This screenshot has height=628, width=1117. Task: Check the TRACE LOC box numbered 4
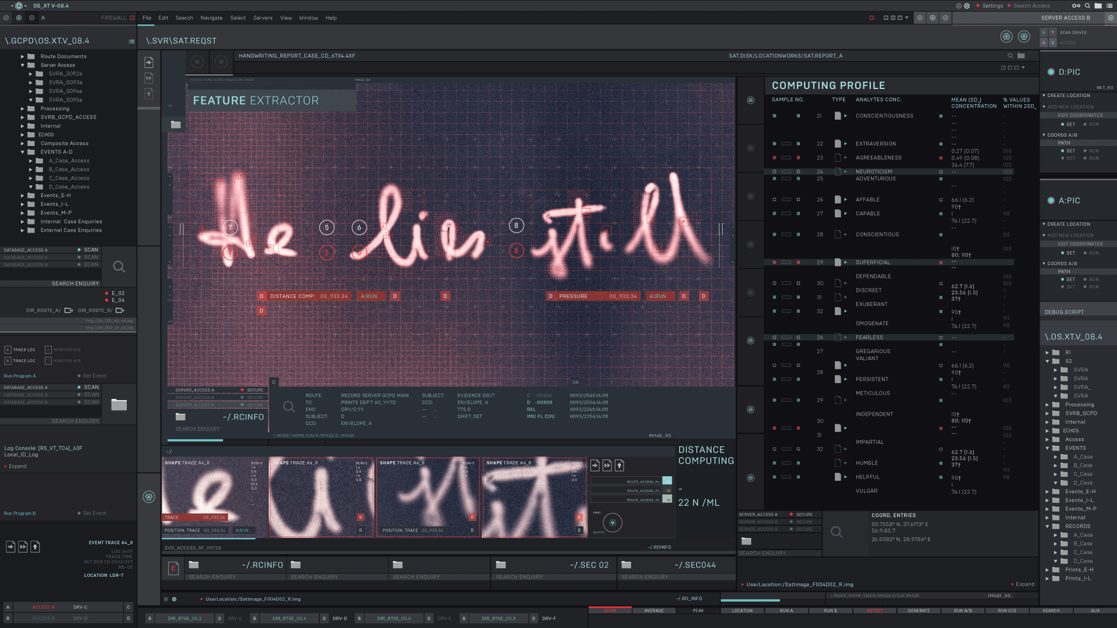pos(8,350)
